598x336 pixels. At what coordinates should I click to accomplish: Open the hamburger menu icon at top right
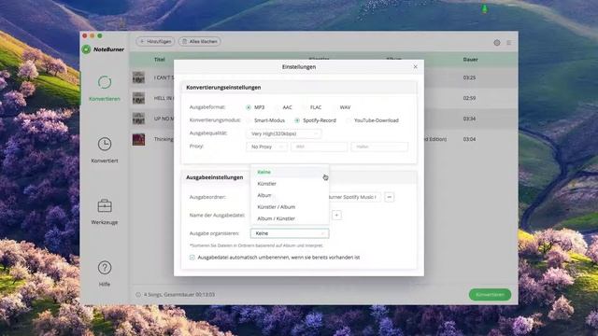coord(508,43)
